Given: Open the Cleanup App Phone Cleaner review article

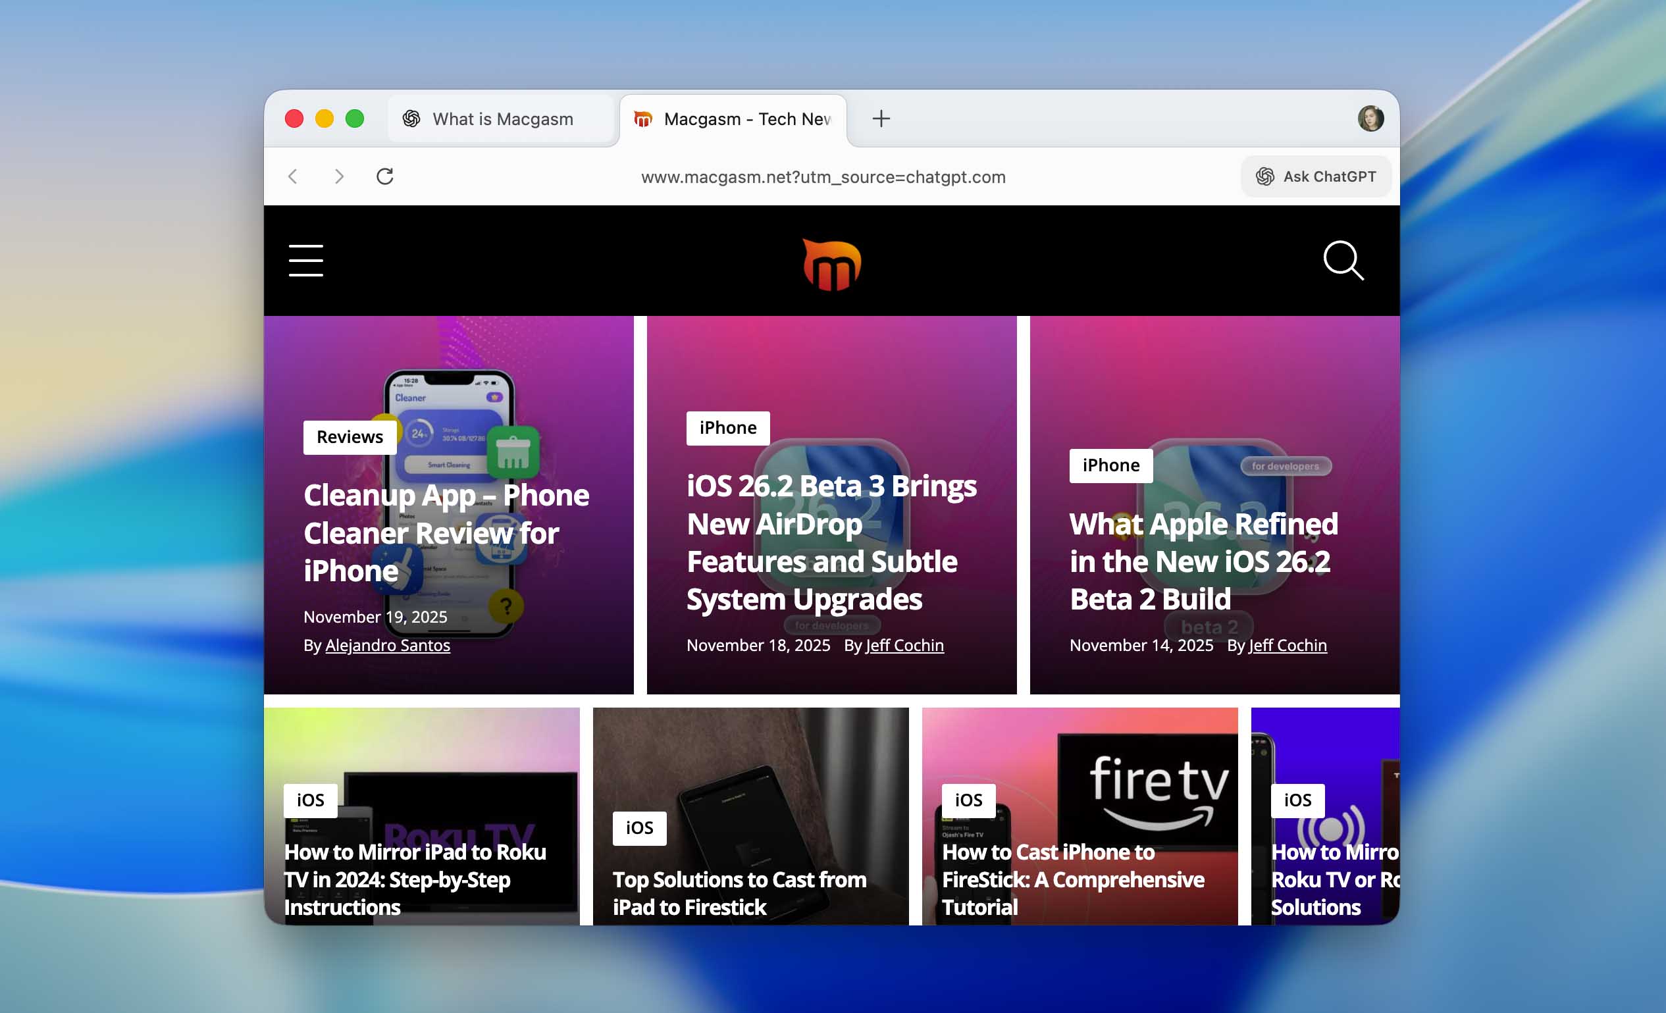Looking at the screenshot, I should (446, 533).
